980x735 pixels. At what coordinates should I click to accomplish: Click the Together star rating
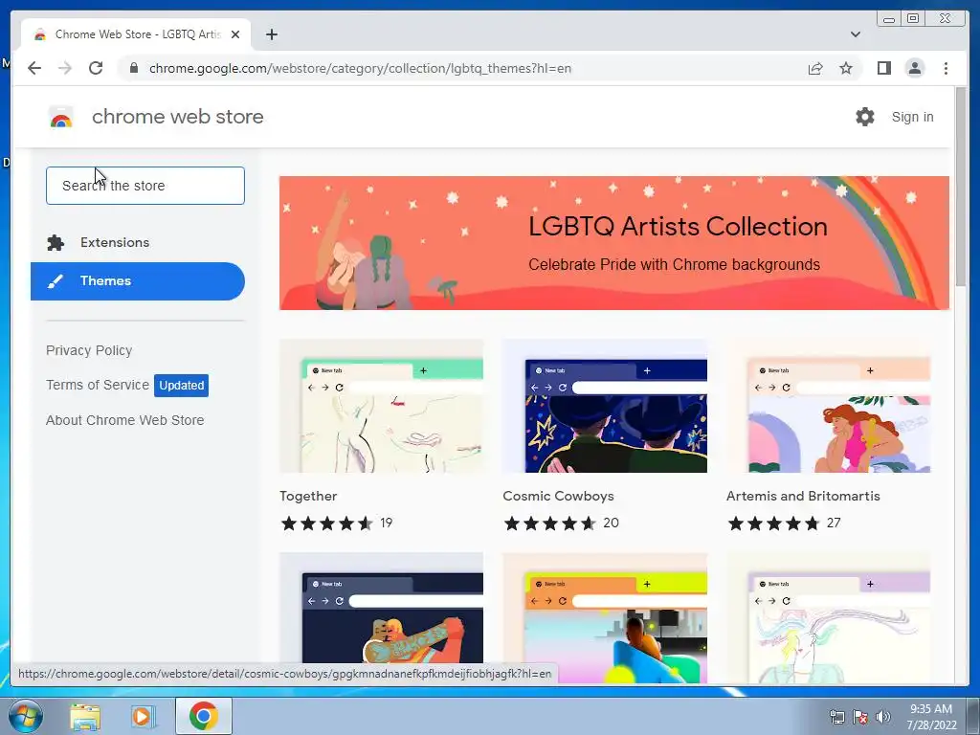point(327,523)
